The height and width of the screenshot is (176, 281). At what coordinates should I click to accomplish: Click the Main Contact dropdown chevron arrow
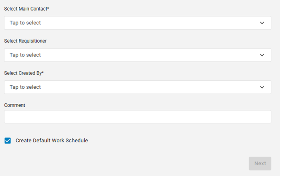click(x=262, y=23)
